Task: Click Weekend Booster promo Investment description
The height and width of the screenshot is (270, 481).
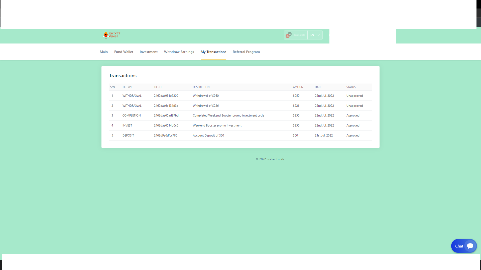Action: pos(217,125)
